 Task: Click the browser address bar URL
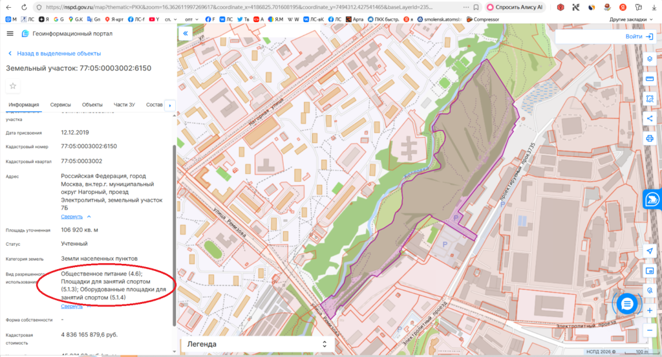coord(259,6)
